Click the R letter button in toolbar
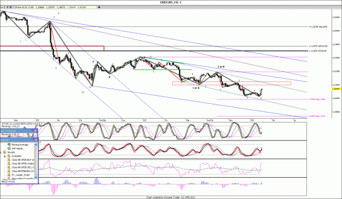The height and width of the screenshot is (199, 342). [11, 7]
